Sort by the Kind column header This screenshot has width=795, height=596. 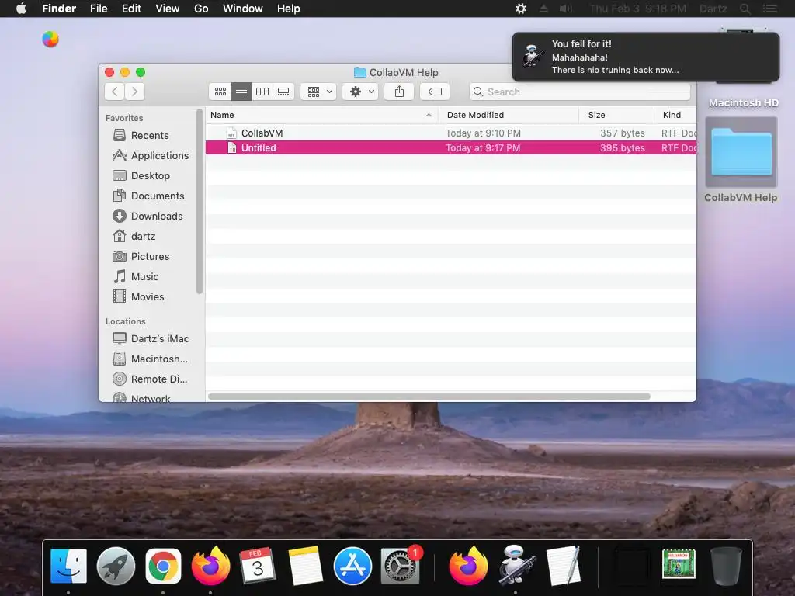(x=675, y=115)
